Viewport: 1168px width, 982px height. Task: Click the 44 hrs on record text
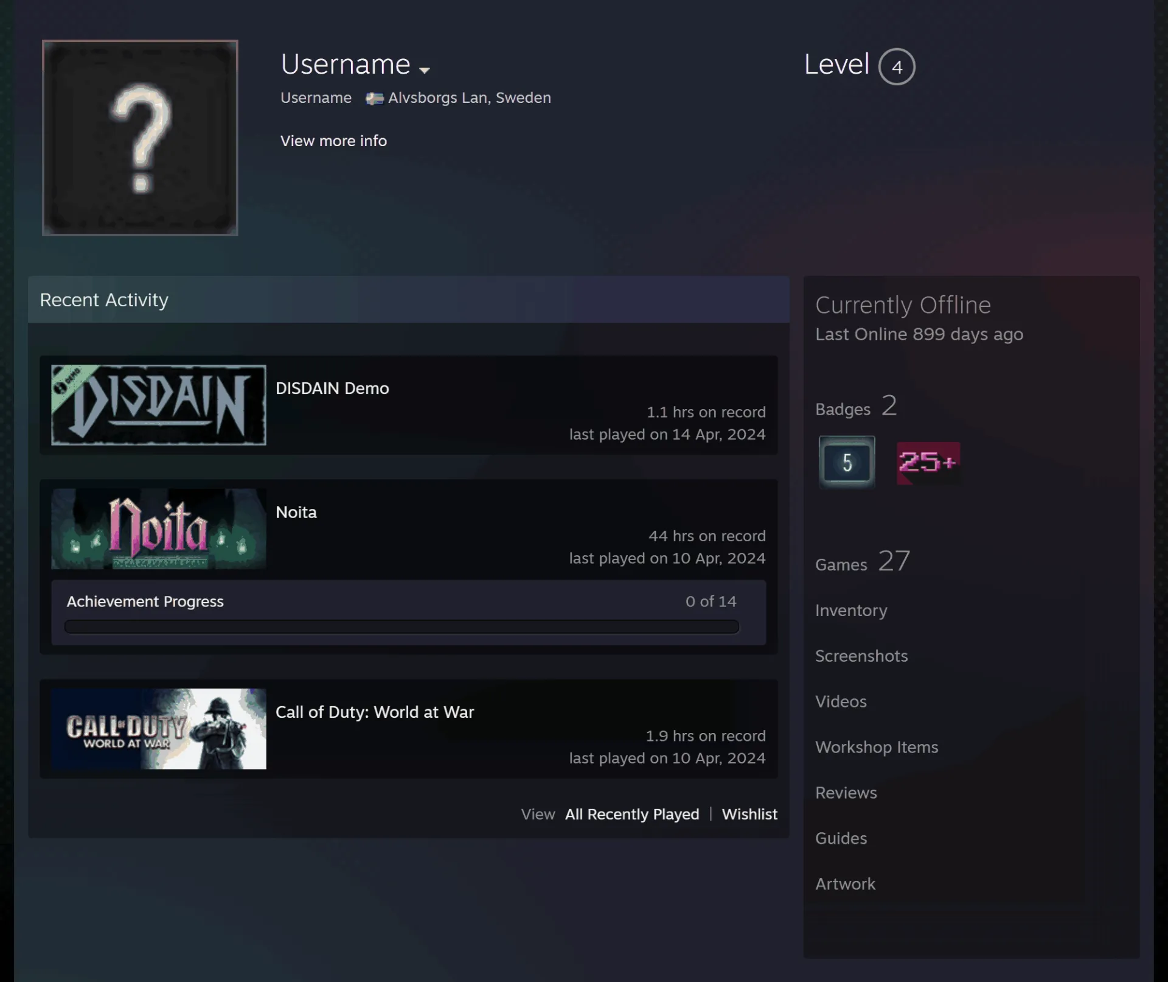pos(707,536)
